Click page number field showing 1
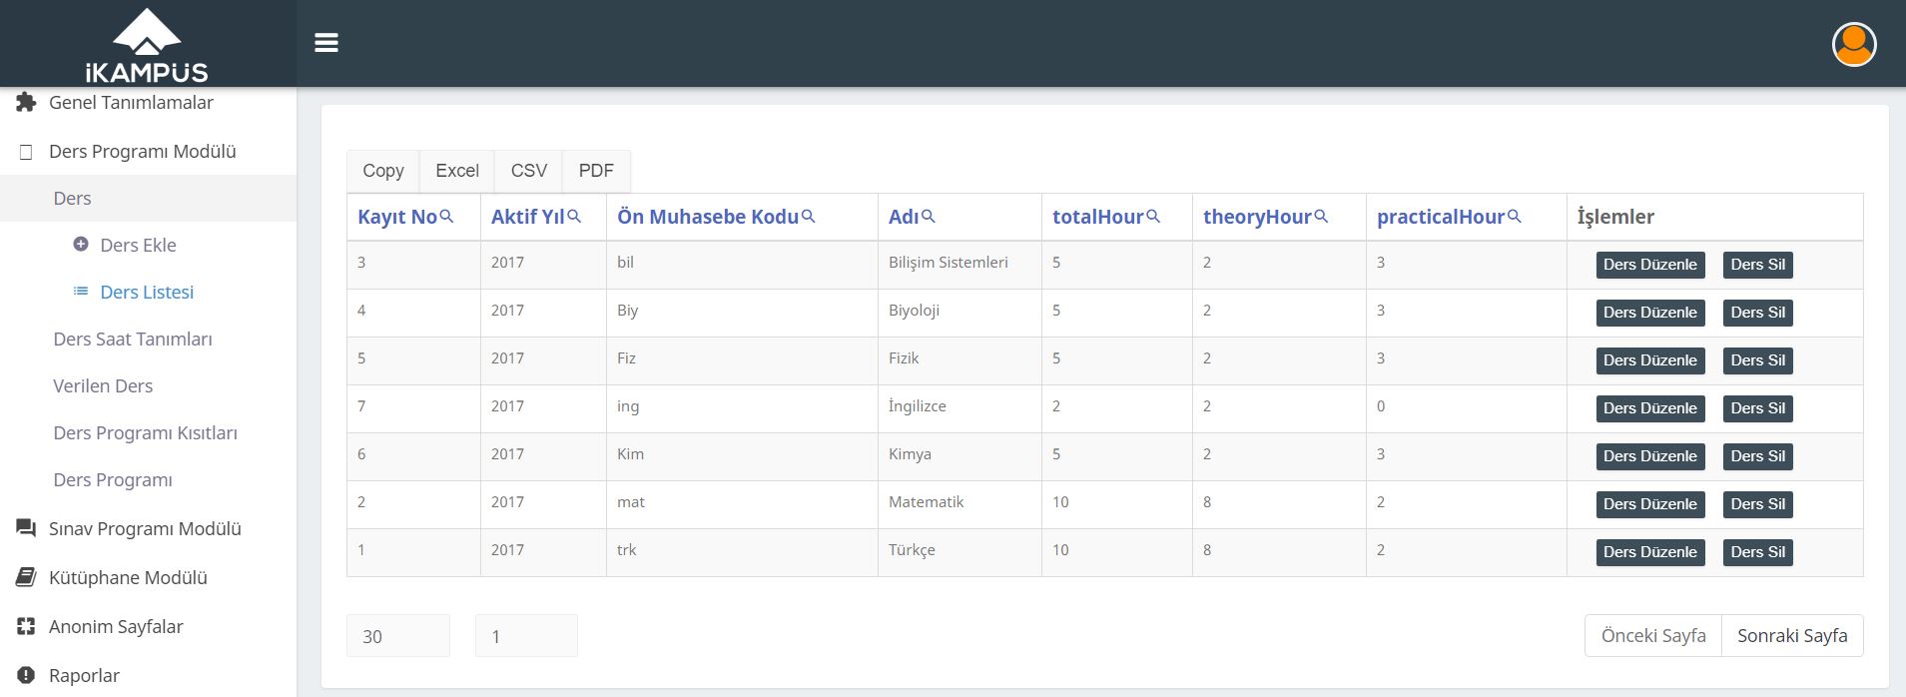1906x697 pixels. [526, 636]
